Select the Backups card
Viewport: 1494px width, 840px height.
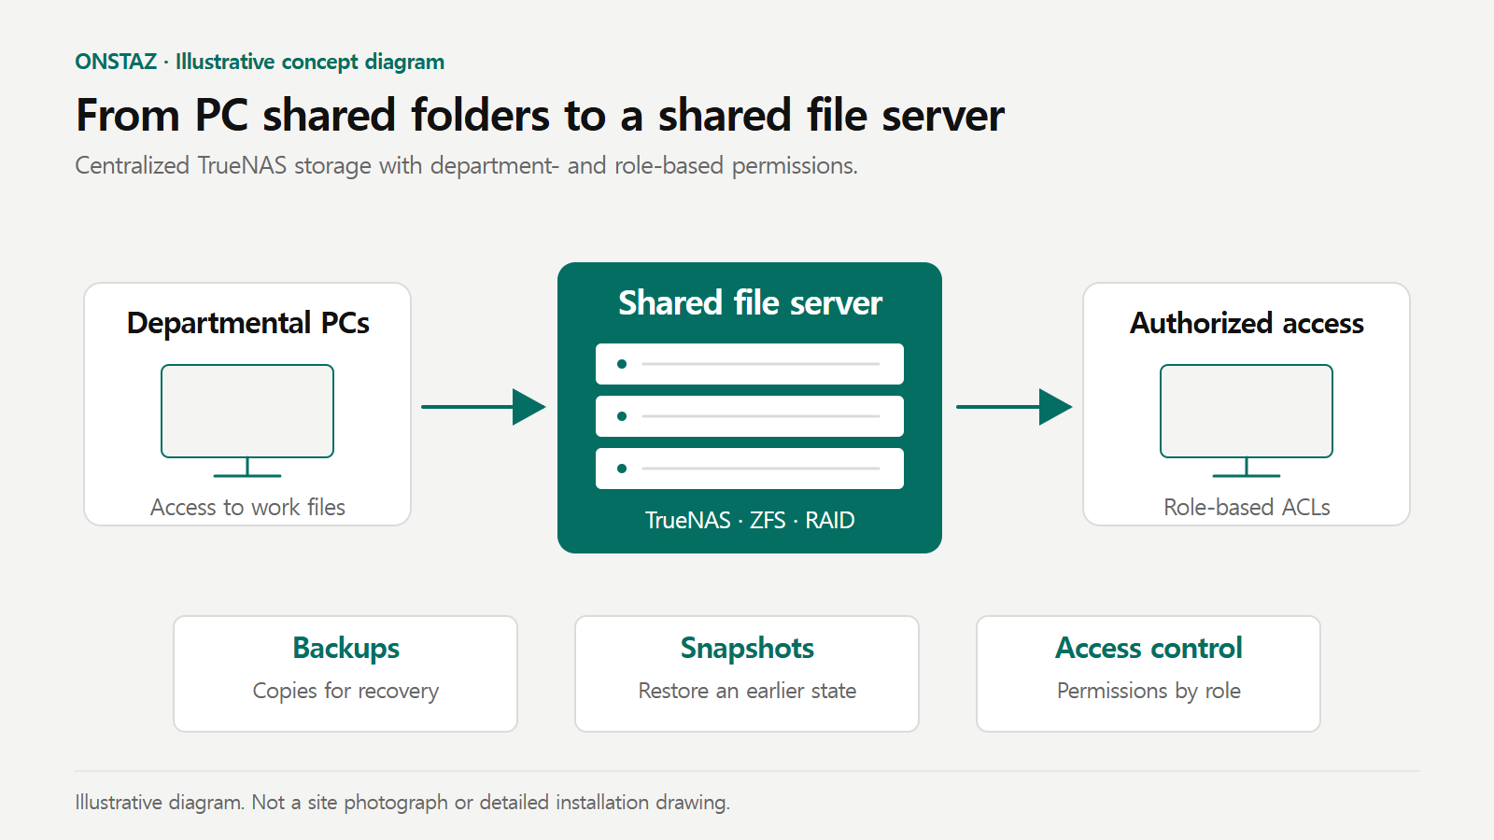pos(345,674)
